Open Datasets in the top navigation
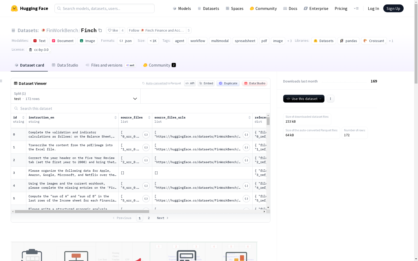Viewport: 418px width, 261px height. tap(208, 8)
